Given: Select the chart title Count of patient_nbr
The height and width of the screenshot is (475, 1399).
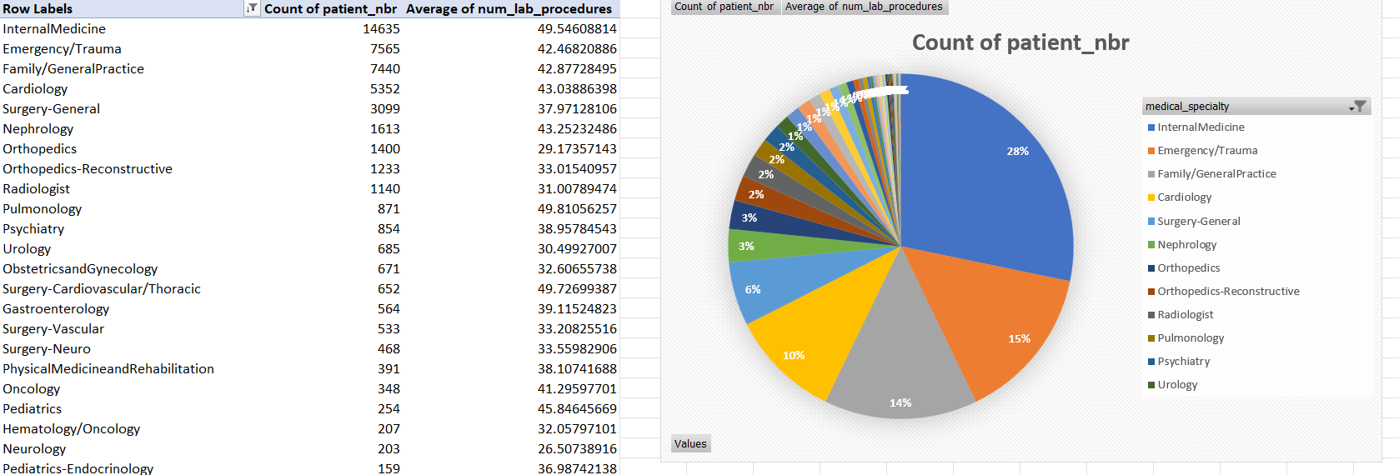Looking at the screenshot, I should [1020, 42].
